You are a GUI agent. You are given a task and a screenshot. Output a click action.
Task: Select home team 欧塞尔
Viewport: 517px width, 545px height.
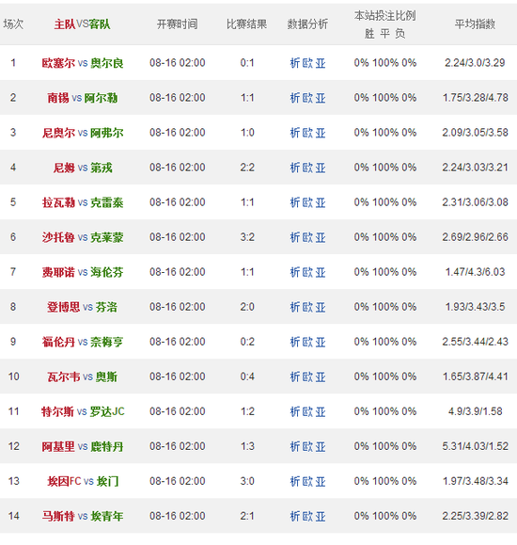(x=58, y=63)
